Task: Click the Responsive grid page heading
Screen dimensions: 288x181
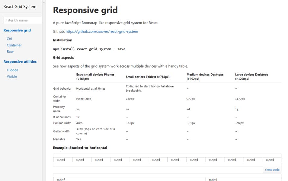Action: tap(85, 10)
